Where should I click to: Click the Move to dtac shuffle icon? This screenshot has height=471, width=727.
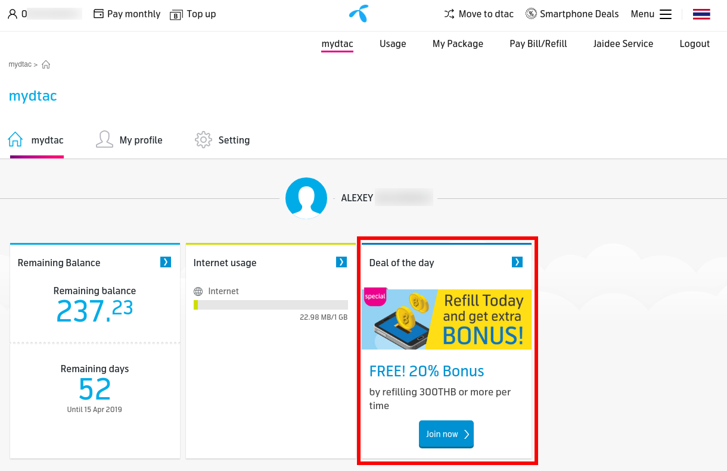449,14
